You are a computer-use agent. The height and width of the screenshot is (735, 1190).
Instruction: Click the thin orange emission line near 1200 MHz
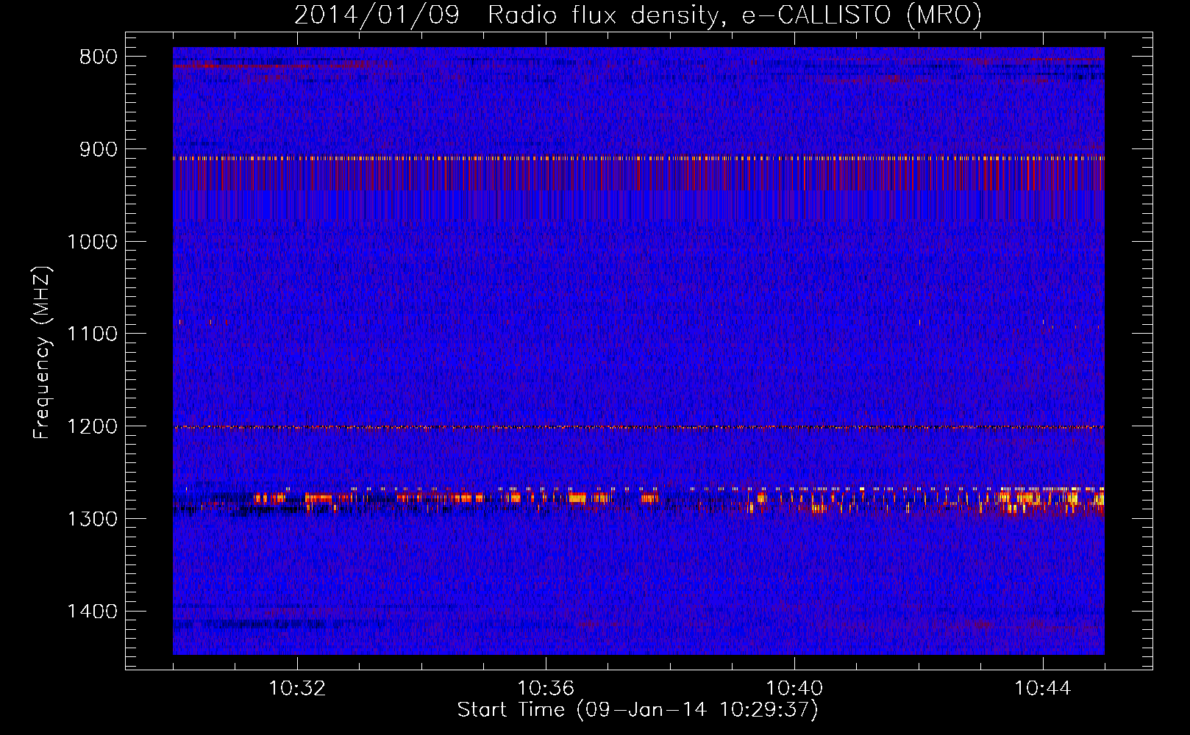pyautogui.click(x=638, y=427)
